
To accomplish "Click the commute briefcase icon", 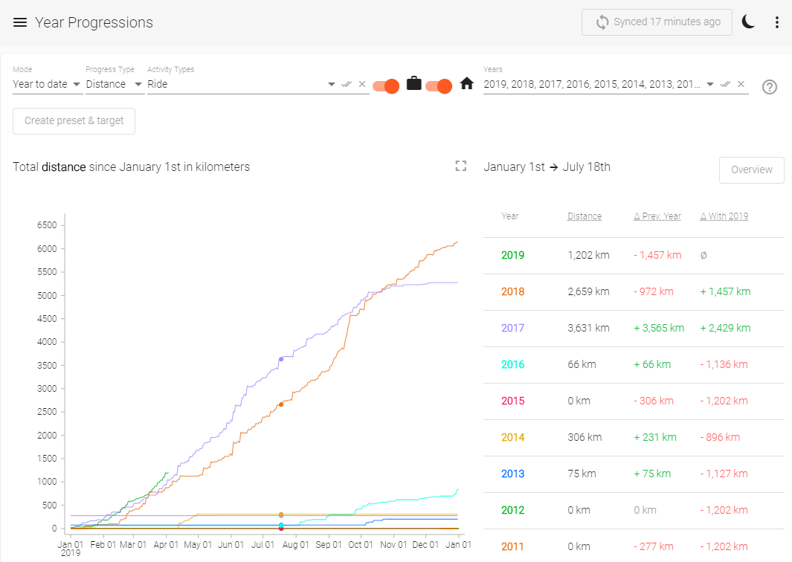I will click(413, 84).
